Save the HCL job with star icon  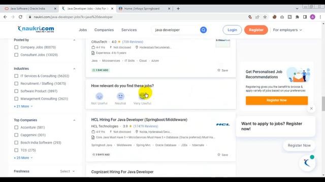(222, 155)
